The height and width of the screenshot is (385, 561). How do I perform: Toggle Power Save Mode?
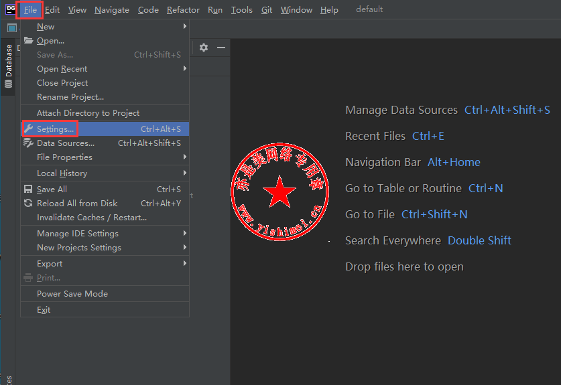(105, 294)
